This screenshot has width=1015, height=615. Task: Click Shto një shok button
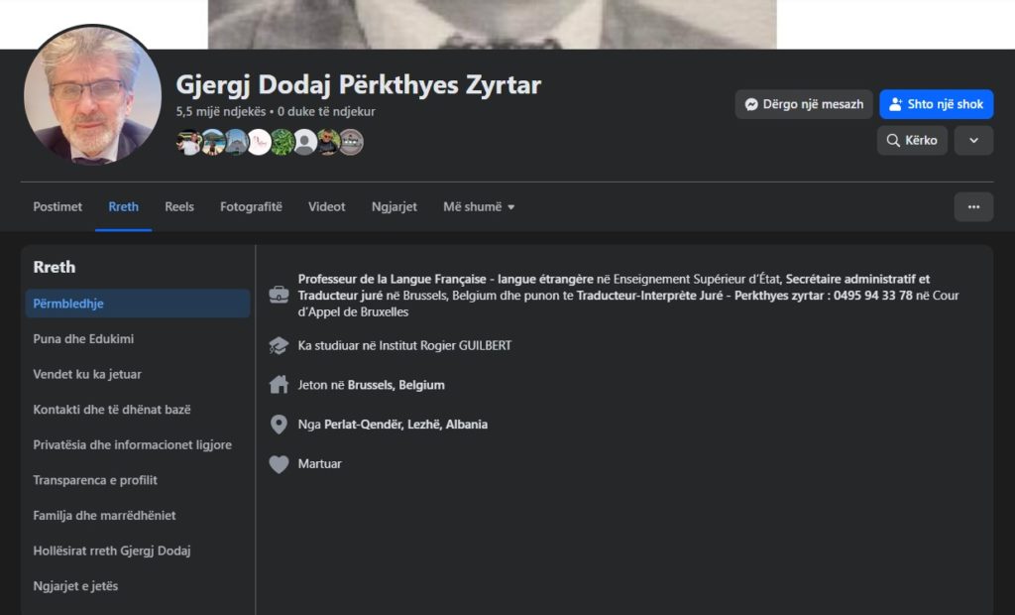(936, 104)
